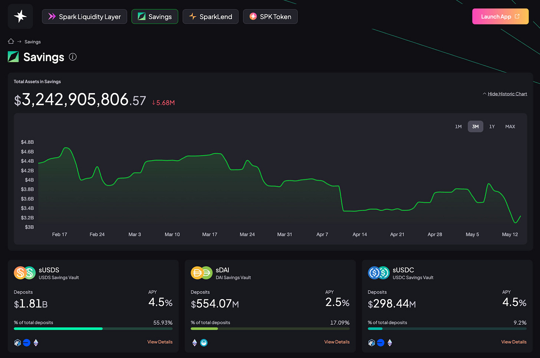Click the sDAI token icon
The width and height of the screenshot is (540, 358).
(x=202, y=273)
